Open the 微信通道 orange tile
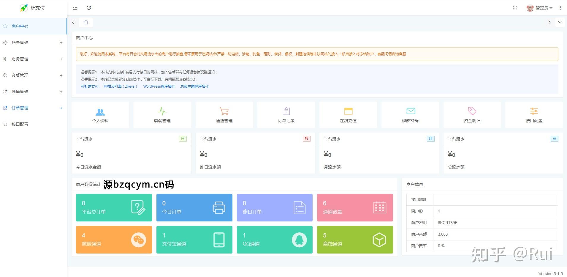This screenshot has width=567, height=277. pyautogui.click(x=114, y=240)
